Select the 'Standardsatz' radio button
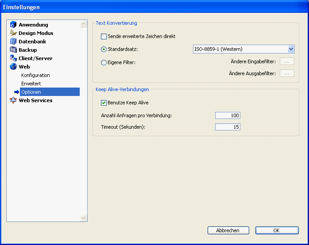The height and width of the screenshot is (245, 309). (x=104, y=49)
